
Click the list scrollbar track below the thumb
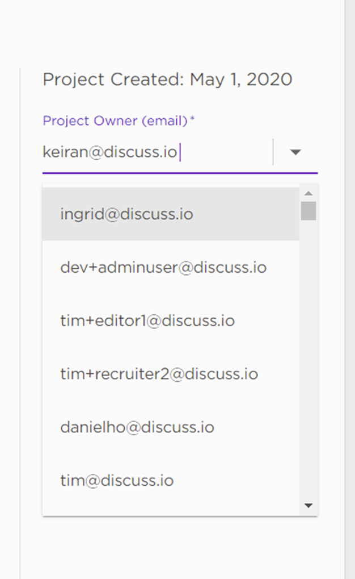[308, 360]
